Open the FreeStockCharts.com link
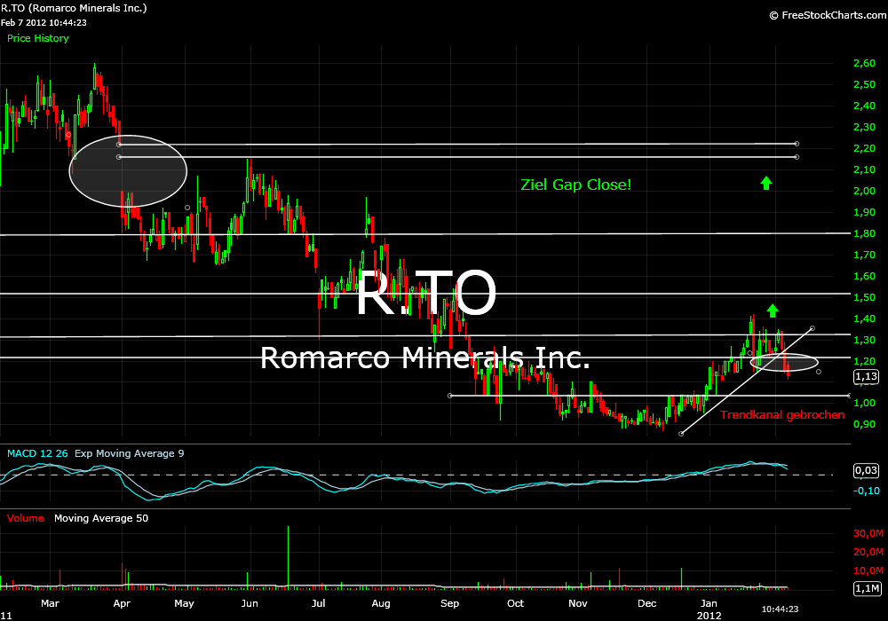This screenshot has height=621, width=888. (x=828, y=15)
